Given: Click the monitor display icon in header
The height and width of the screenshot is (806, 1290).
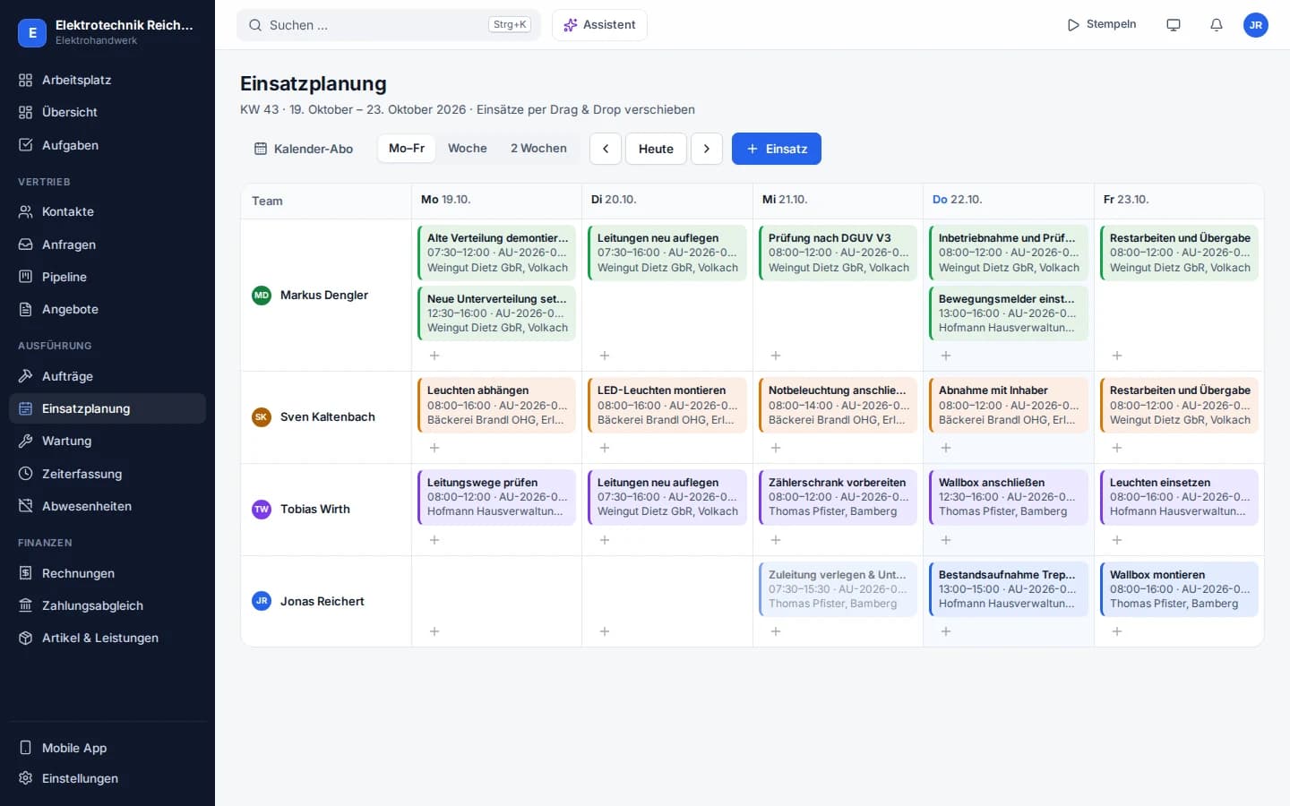Looking at the screenshot, I should click(x=1174, y=25).
